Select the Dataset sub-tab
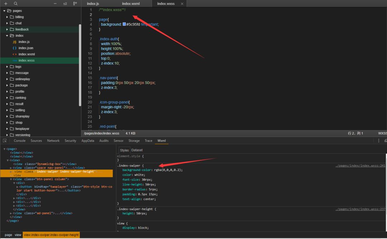387x239 pixels. tap(137, 150)
